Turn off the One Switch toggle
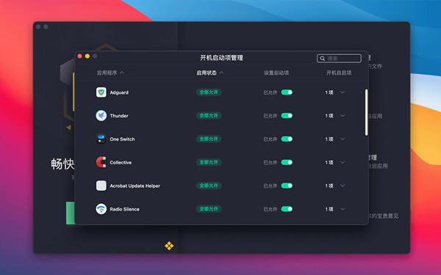Image resolution: width=441 pixels, height=275 pixels. tap(287, 139)
